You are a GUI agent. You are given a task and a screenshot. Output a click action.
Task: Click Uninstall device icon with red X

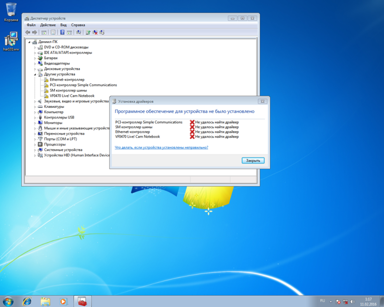(95, 32)
